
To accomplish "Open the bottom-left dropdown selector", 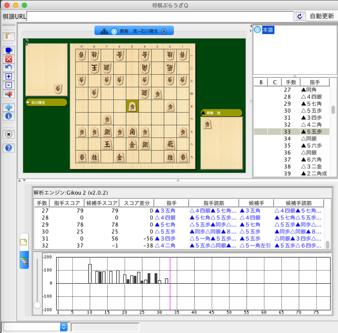I will (x=36, y=327).
